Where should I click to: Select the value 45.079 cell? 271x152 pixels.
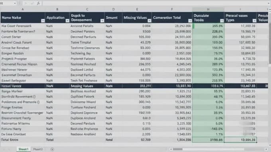tap(137, 42)
